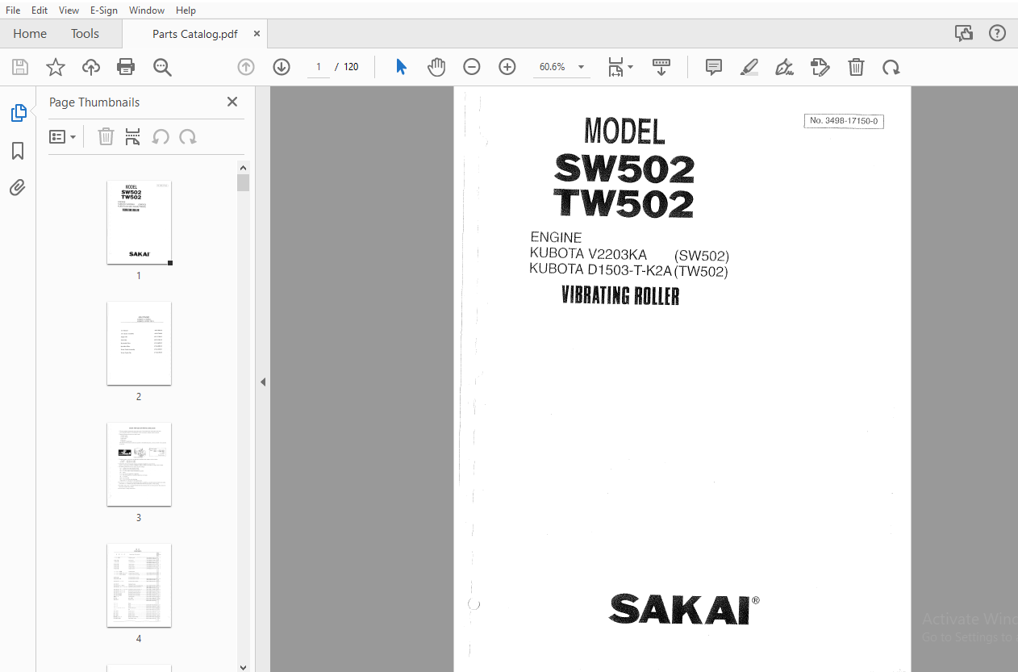This screenshot has height=672, width=1018.
Task: Zoom in with the plus icon
Action: pos(507,67)
